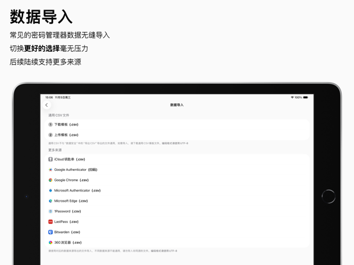Tap the status bar date next to 15:06

pyautogui.click(x=63, y=97)
